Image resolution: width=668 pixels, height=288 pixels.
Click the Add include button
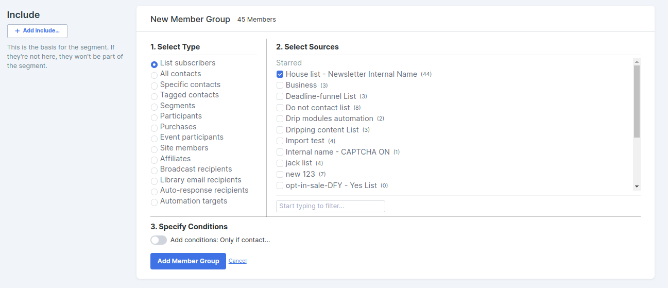pyautogui.click(x=37, y=31)
